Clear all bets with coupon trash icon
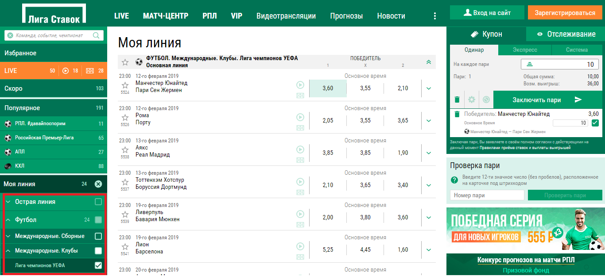Viewport: 605px width, 276px height. 457,100
